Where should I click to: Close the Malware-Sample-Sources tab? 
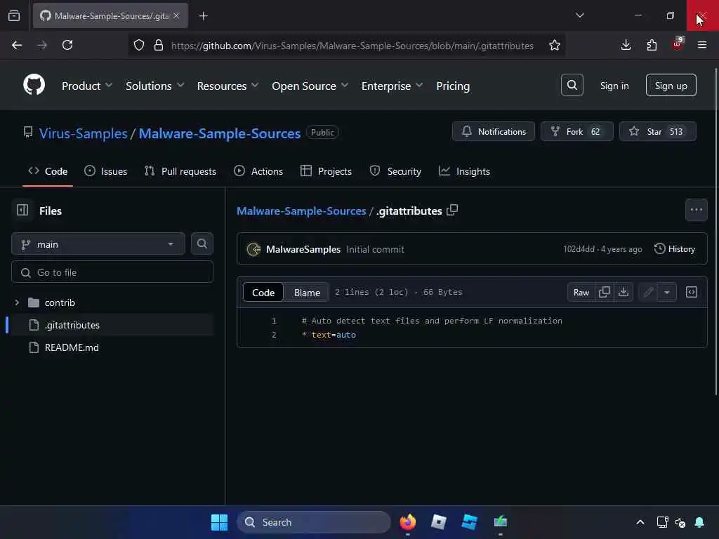pos(176,15)
